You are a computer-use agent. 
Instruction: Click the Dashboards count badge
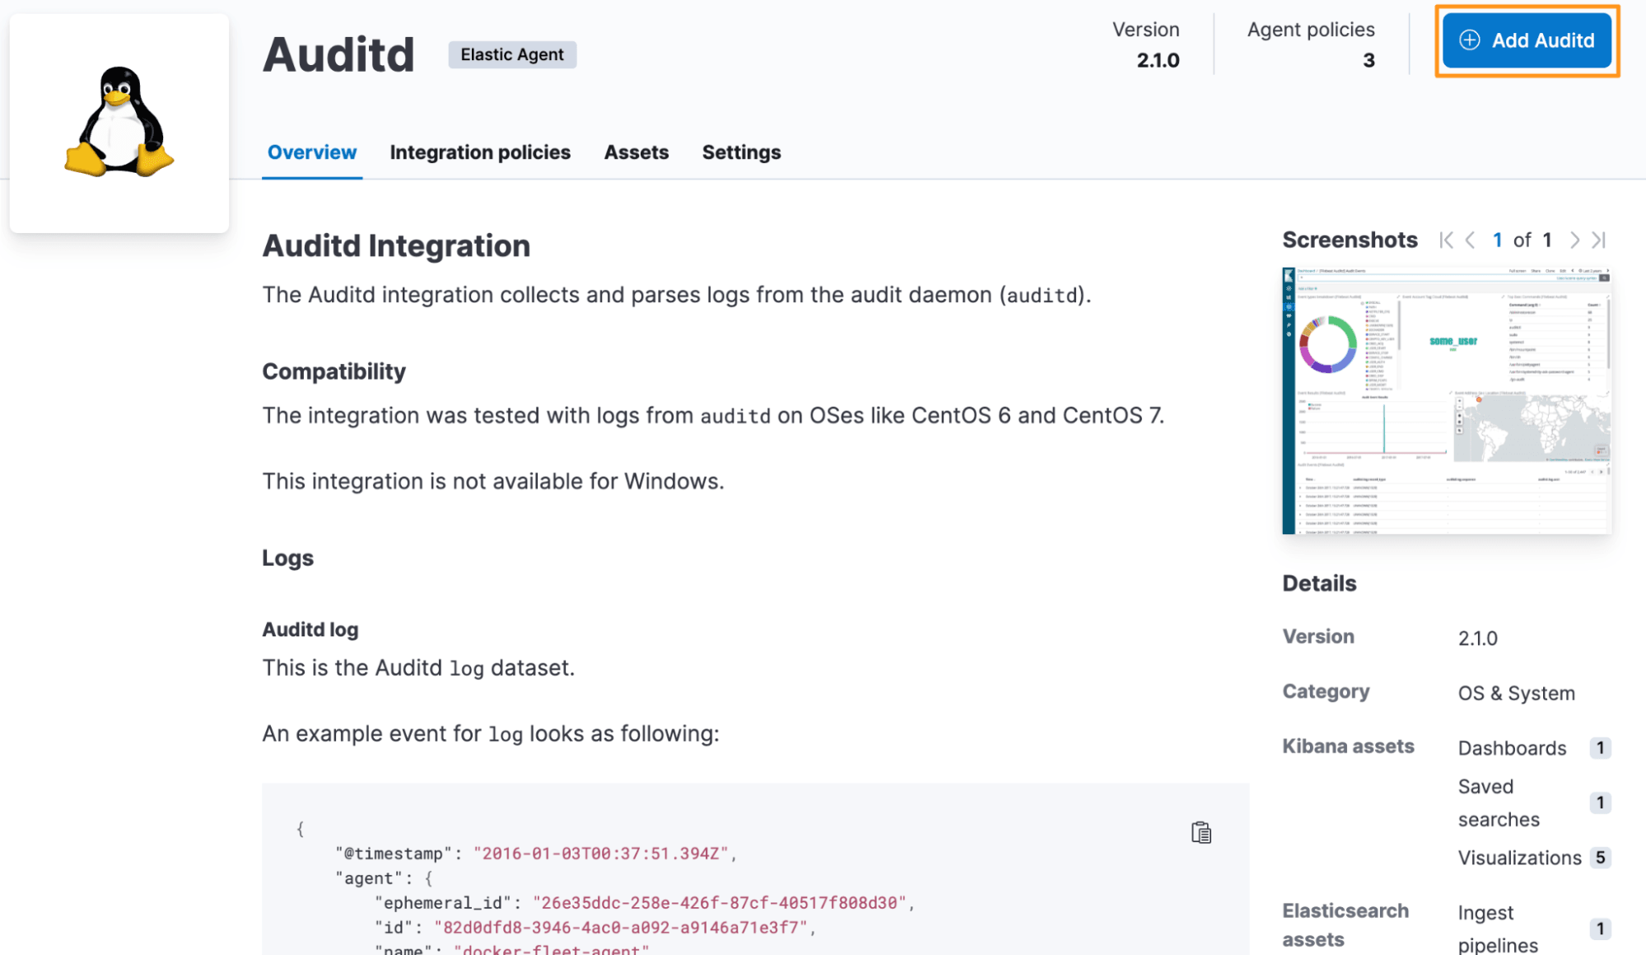click(x=1600, y=748)
